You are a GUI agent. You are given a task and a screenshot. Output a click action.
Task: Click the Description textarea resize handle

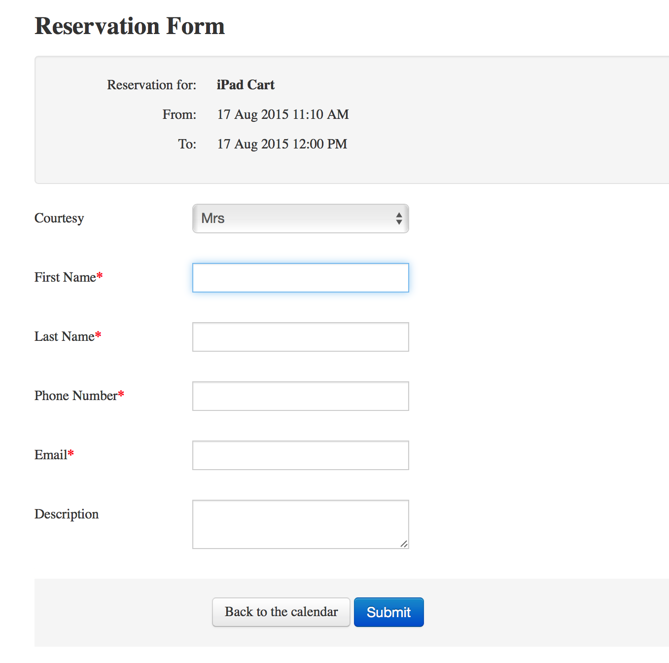(x=404, y=544)
